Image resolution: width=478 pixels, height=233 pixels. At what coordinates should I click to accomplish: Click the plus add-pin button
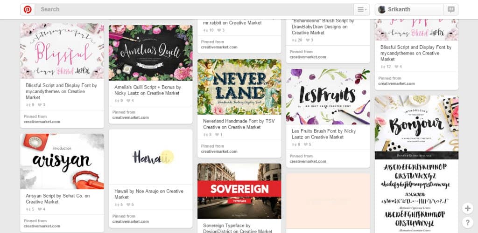click(x=468, y=209)
